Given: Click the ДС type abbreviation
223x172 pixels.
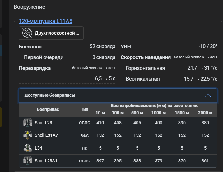Looking at the screenshot, I should click(x=84, y=148).
